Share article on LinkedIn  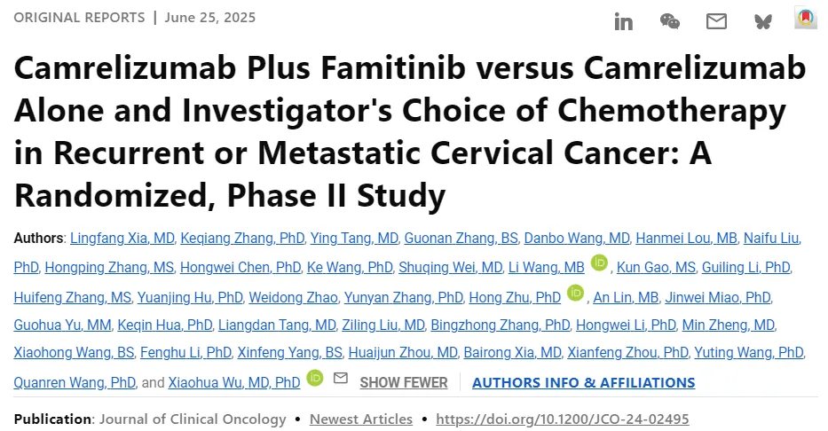(x=623, y=21)
